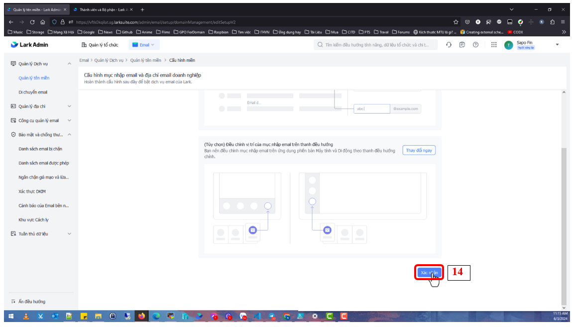The height and width of the screenshot is (327, 572).
Task: Show more bookmarks with double chevron
Action: (x=564, y=32)
